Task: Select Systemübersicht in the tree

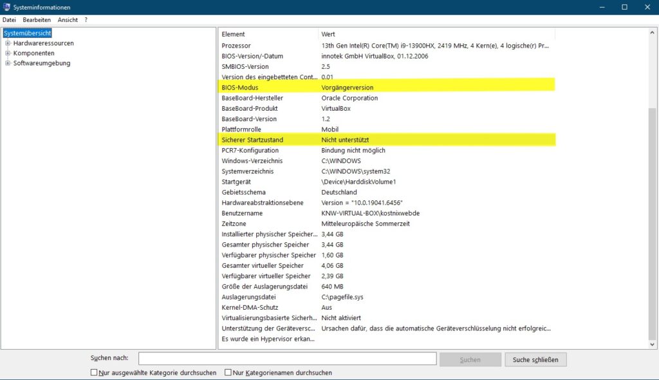Action: (27, 33)
